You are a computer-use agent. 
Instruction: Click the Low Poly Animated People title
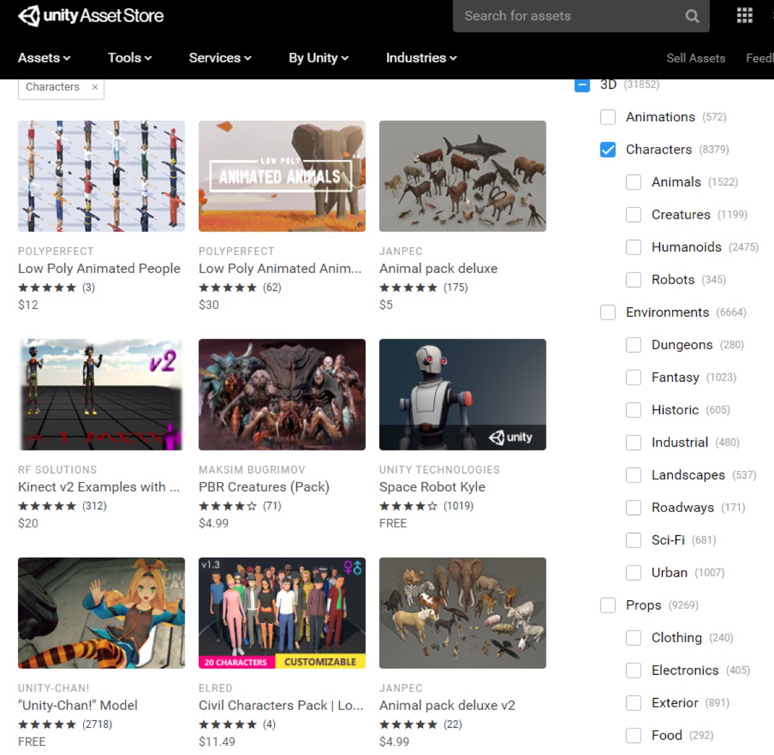point(99,268)
